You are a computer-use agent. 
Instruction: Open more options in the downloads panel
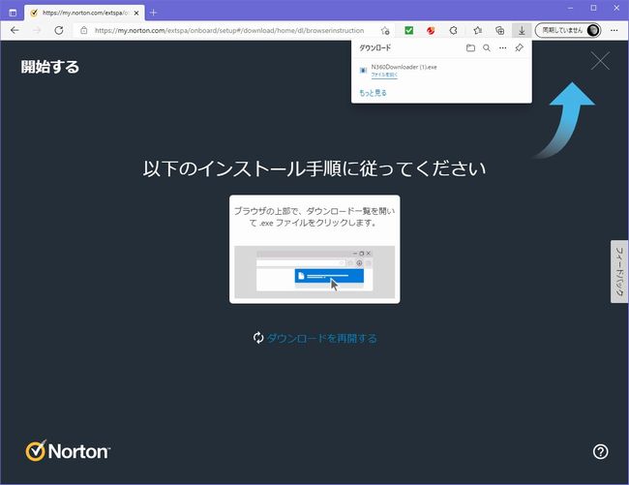pos(502,47)
